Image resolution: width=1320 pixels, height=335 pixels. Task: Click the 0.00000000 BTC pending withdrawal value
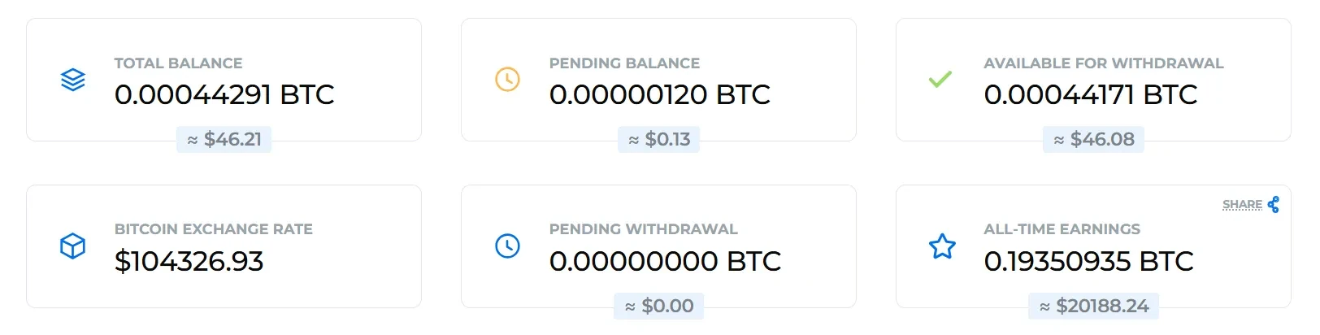pos(665,262)
